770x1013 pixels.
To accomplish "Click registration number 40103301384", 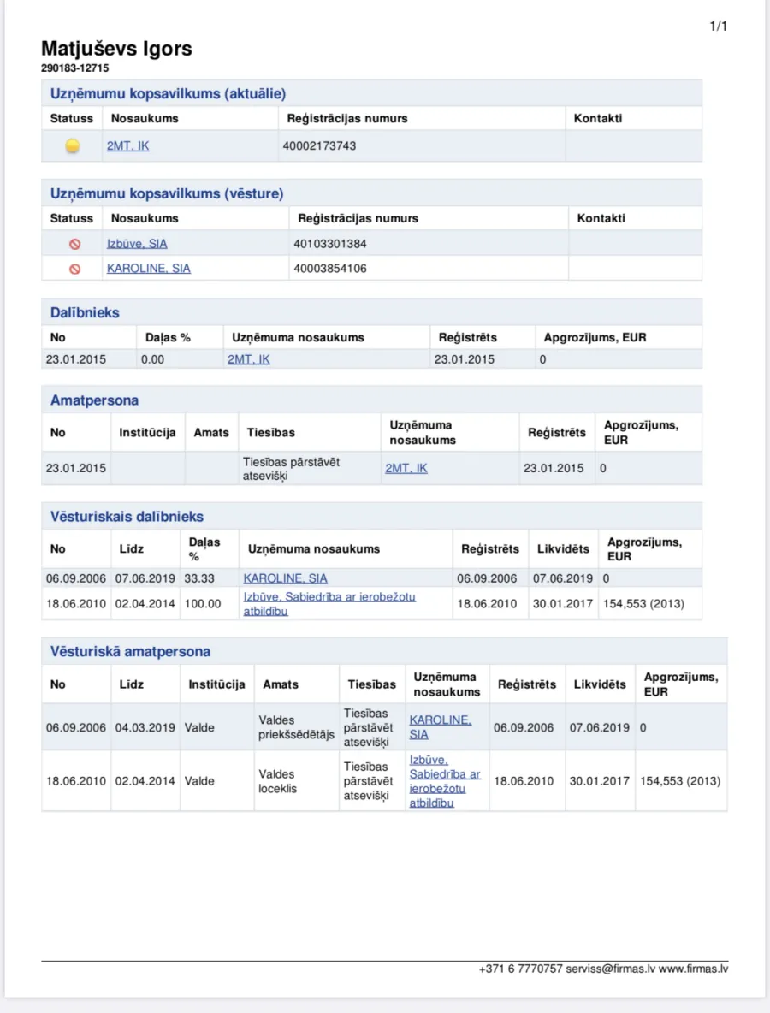I will 330,244.
